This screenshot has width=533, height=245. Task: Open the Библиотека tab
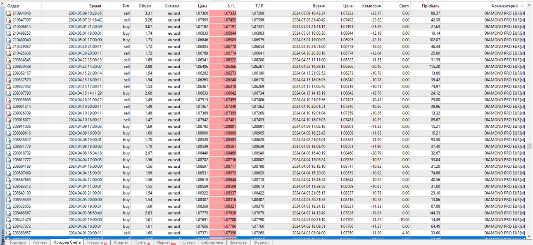tap(212, 242)
